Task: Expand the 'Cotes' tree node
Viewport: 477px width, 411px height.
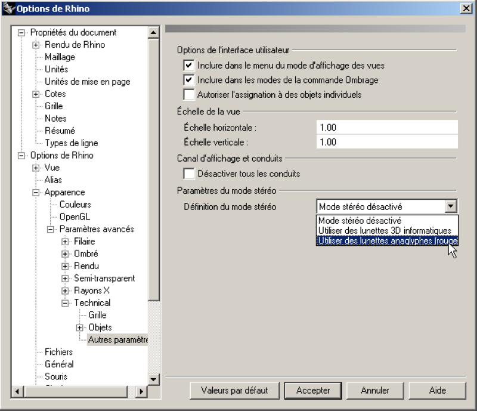Action: coord(36,94)
